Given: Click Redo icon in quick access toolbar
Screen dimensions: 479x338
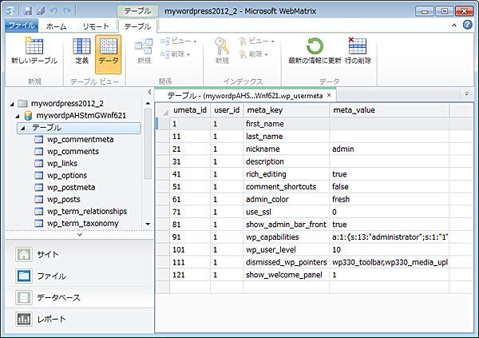Looking at the screenshot, I should [67, 11].
